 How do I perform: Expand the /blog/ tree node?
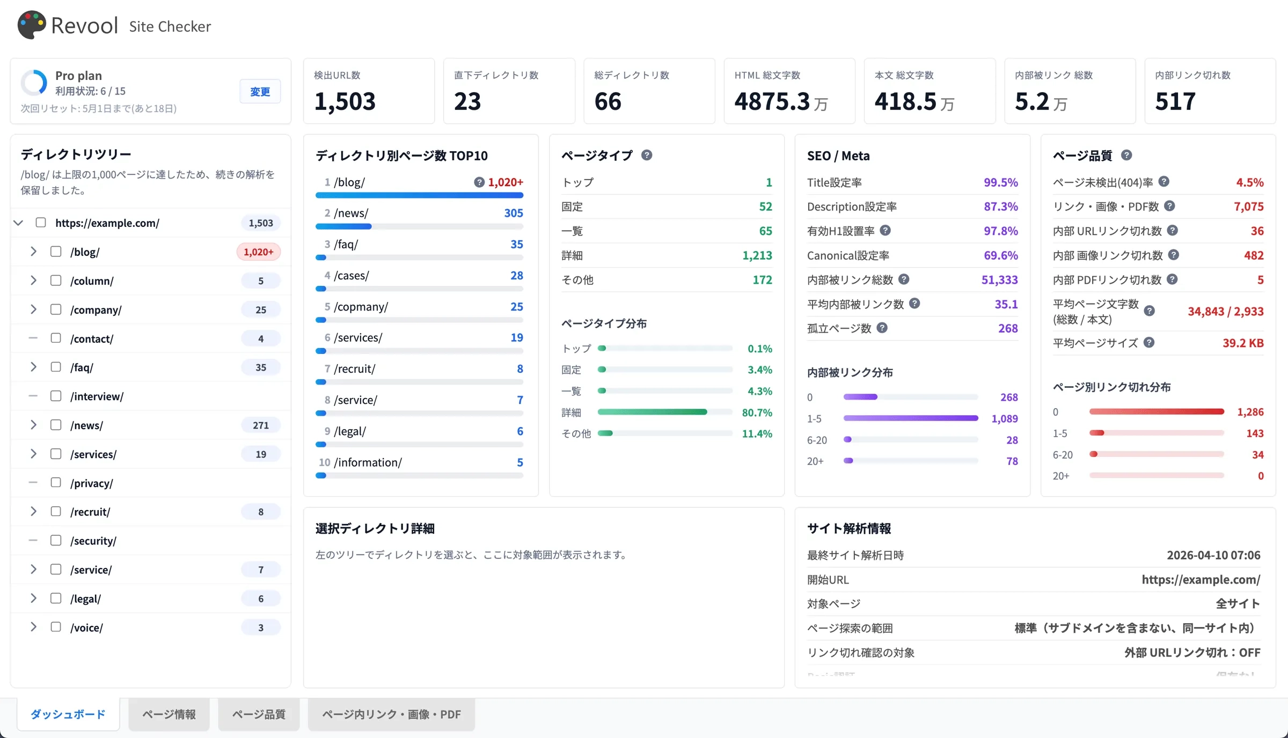tap(33, 252)
